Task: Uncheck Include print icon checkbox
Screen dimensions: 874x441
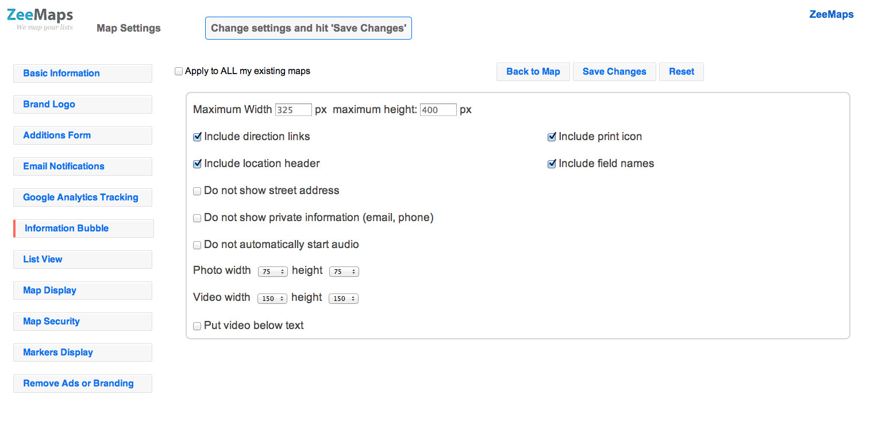Action: tap(552, 137)
